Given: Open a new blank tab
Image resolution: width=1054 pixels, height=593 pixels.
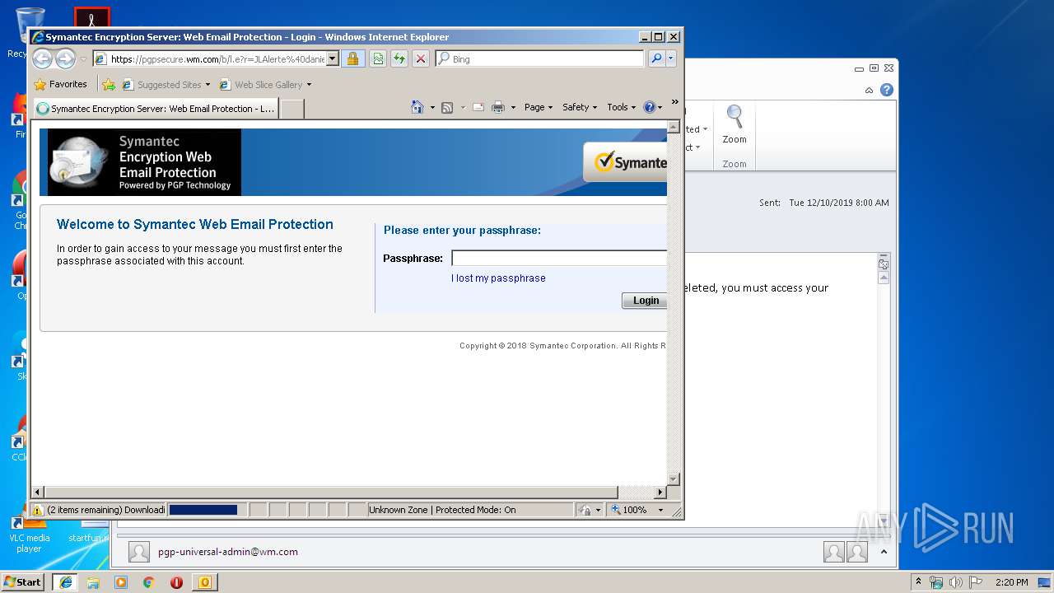Looking at the screenshot, I should [x=292, y=108].
